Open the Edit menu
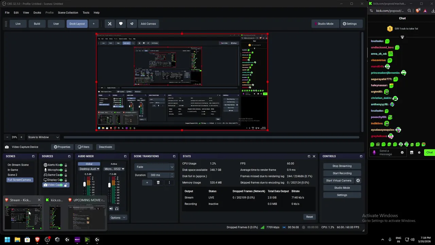This screenshot has width=435, height=245. 16,13
